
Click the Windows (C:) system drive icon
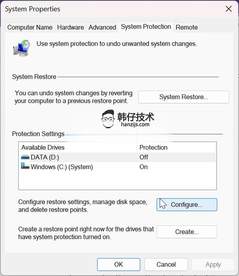(x=25, y=166)
